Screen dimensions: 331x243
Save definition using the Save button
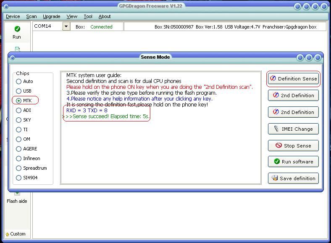(293, 178)
